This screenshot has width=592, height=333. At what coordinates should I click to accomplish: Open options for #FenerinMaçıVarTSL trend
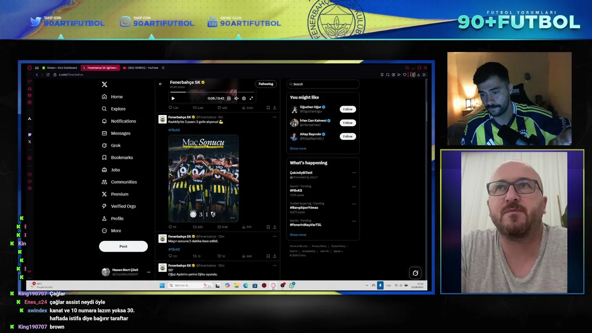(354, 221)
